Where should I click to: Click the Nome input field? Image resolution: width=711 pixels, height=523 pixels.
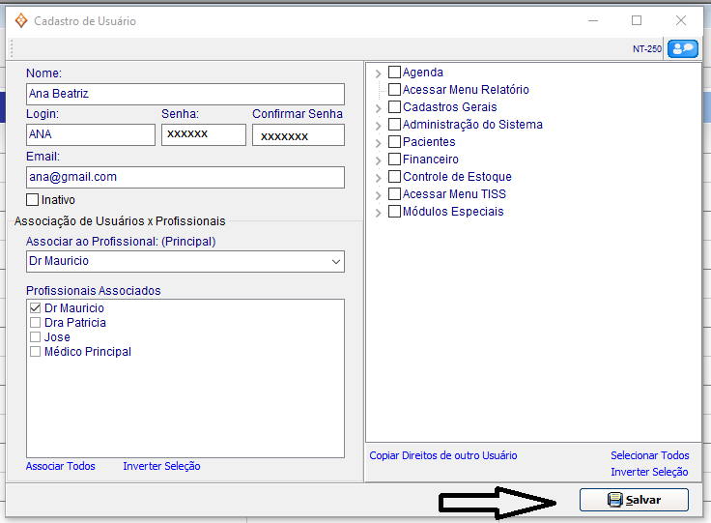click(185, 94)
